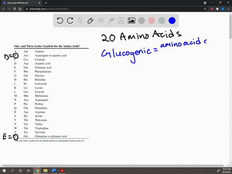Click the 'Tryptophan' table entry
The image size is (232, 174).
(x=42, y=128)
